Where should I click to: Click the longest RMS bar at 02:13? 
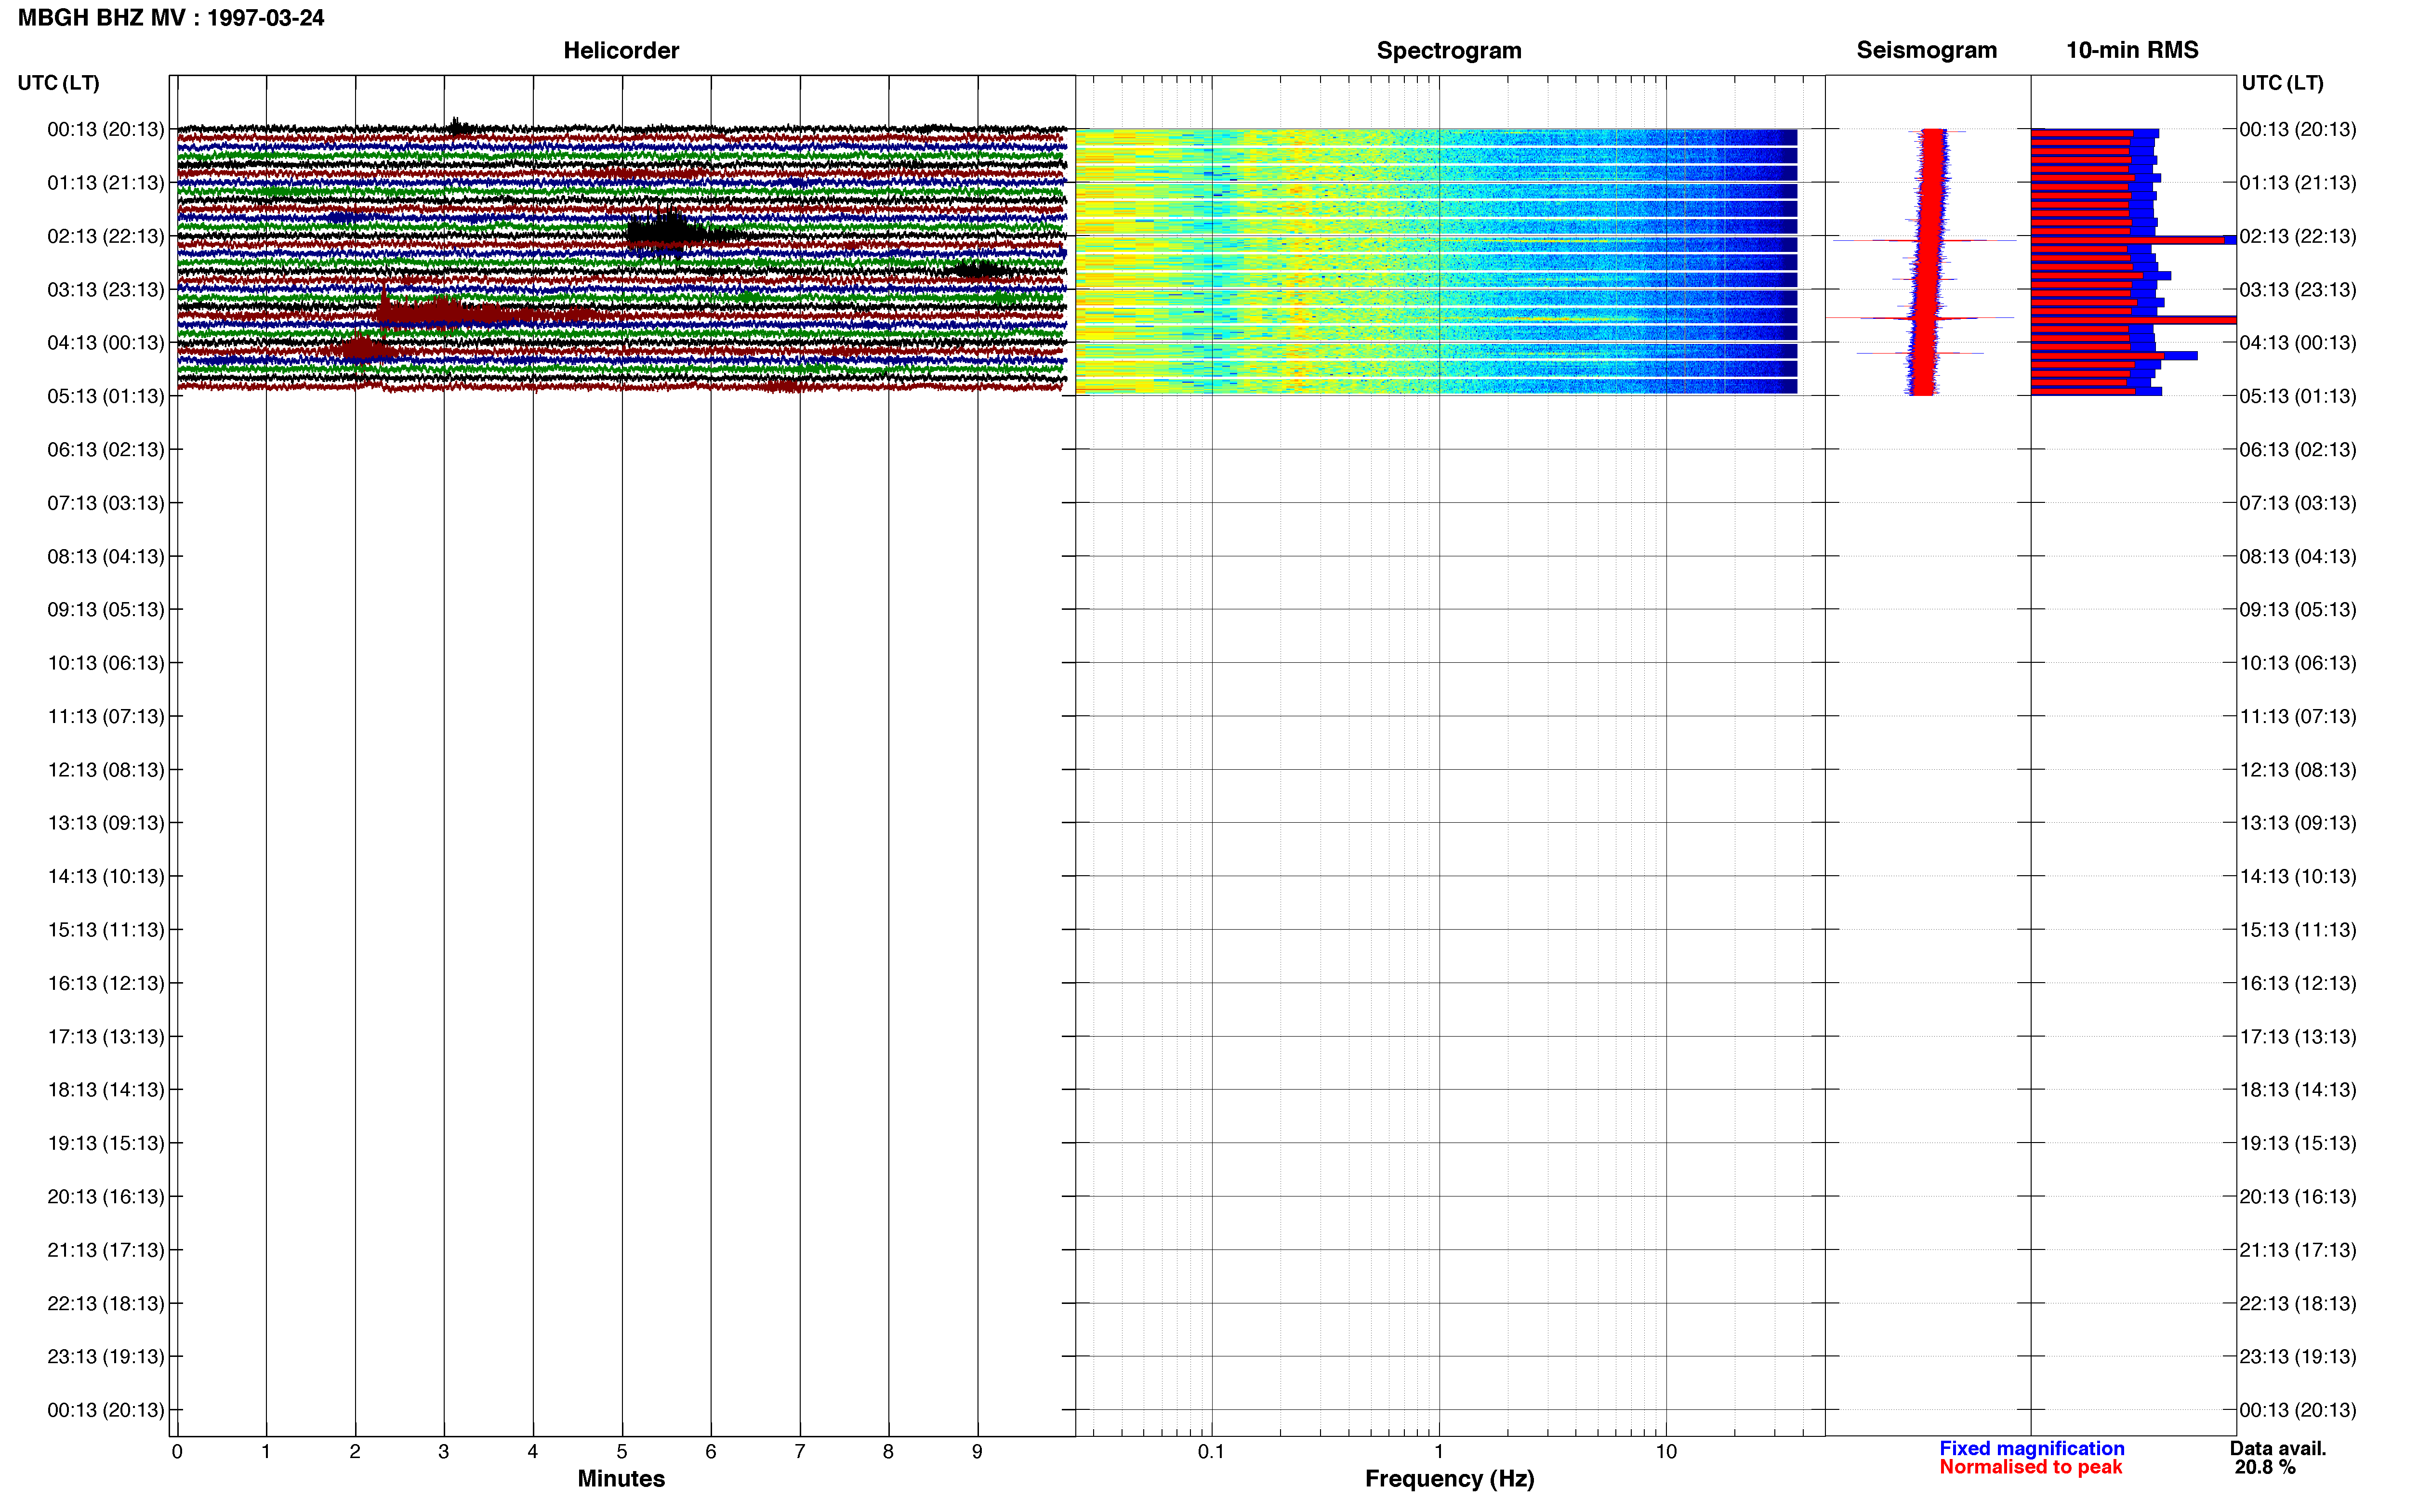coord(2133,240)
